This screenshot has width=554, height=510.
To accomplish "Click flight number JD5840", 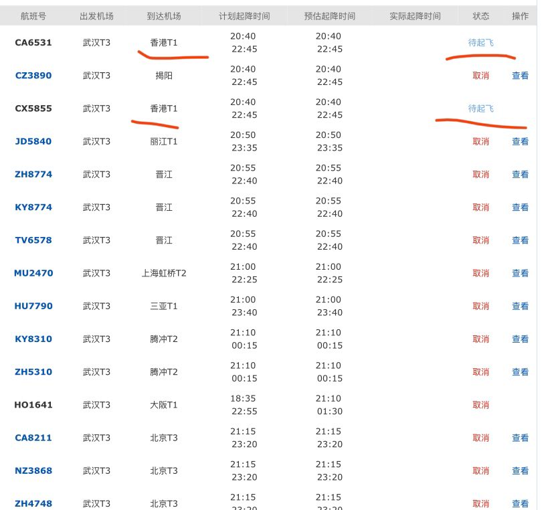I will pyautogui.click(x=33, y=141).
